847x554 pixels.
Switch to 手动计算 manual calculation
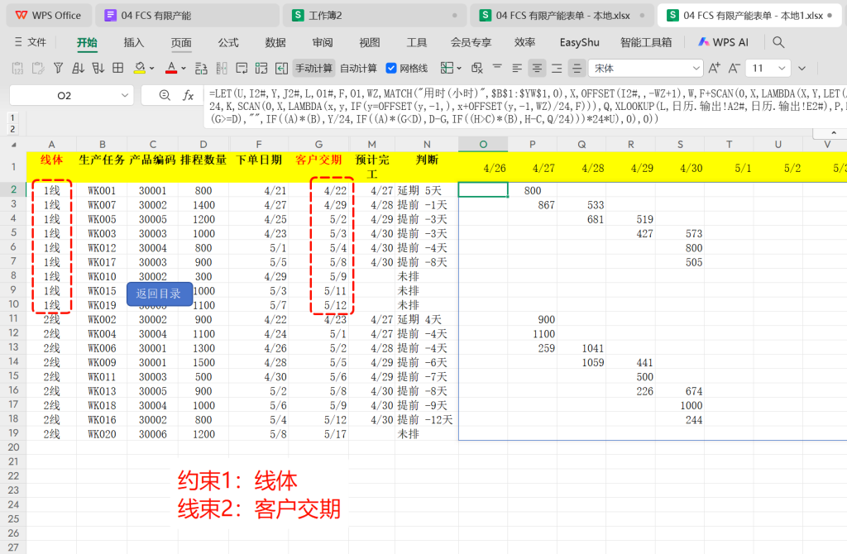(313, 69)
